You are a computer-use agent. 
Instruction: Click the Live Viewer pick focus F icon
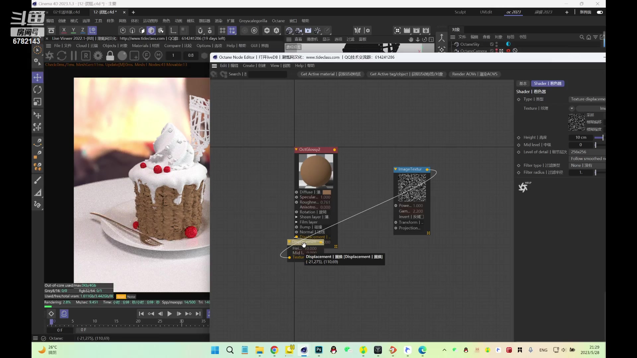tap(146, 55)
